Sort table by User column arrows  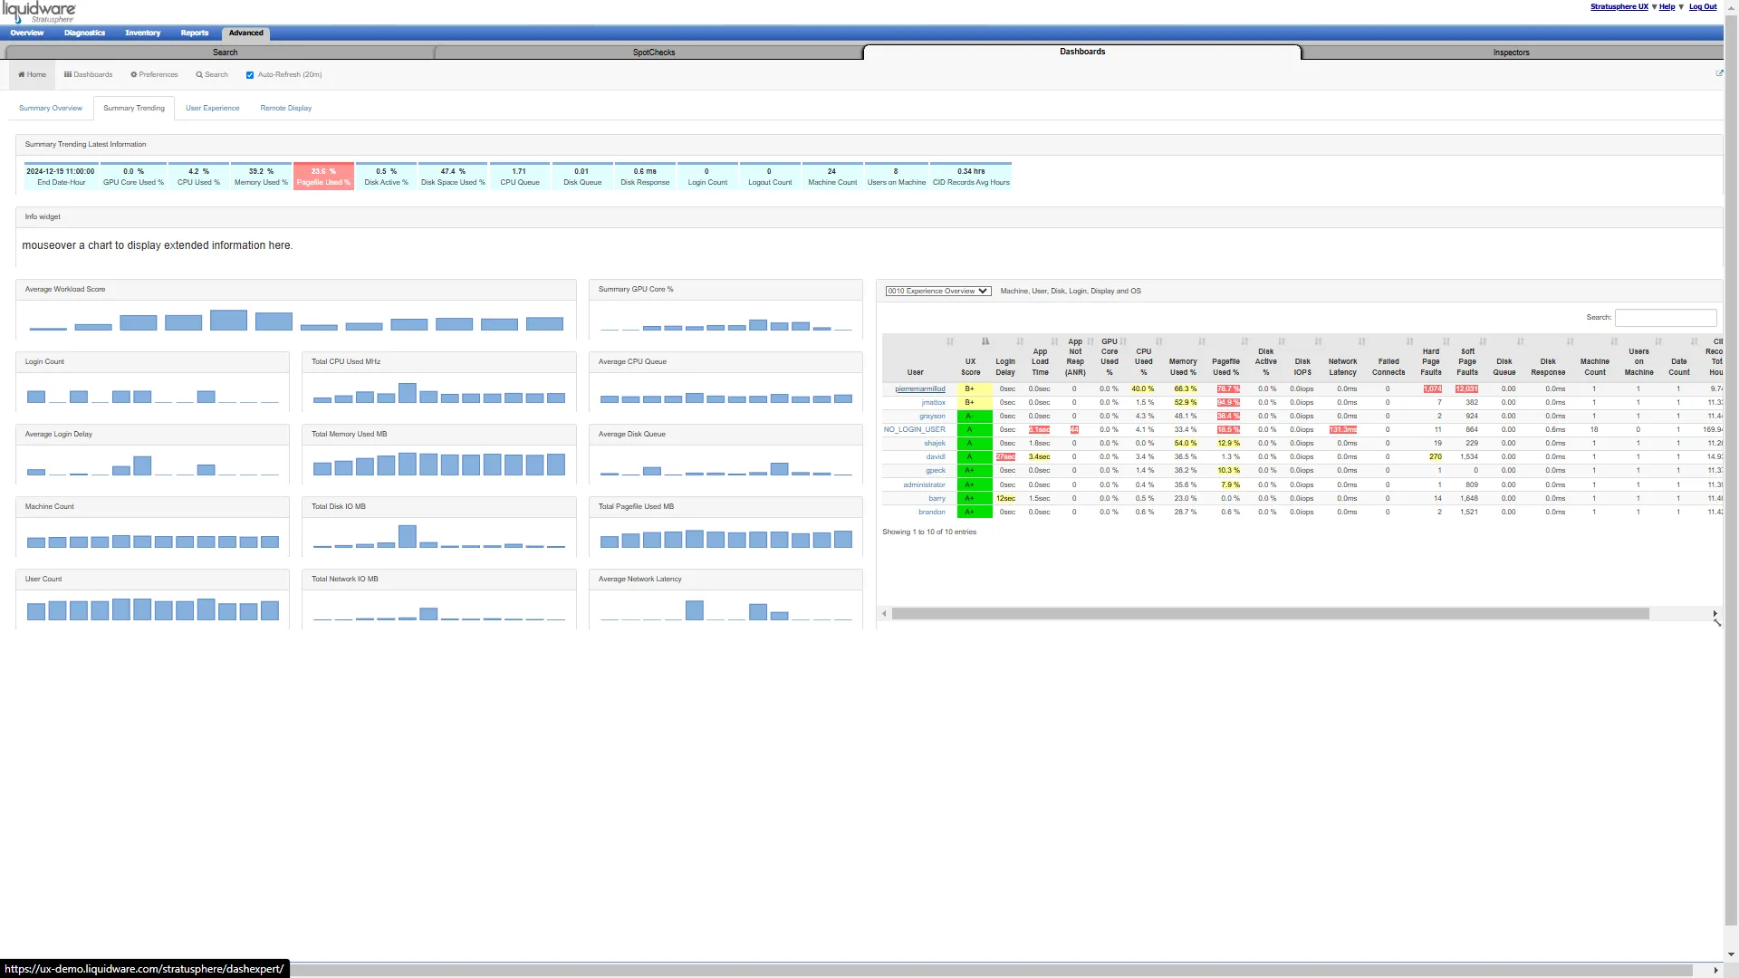pyautogui.click(x=949, y=341)
